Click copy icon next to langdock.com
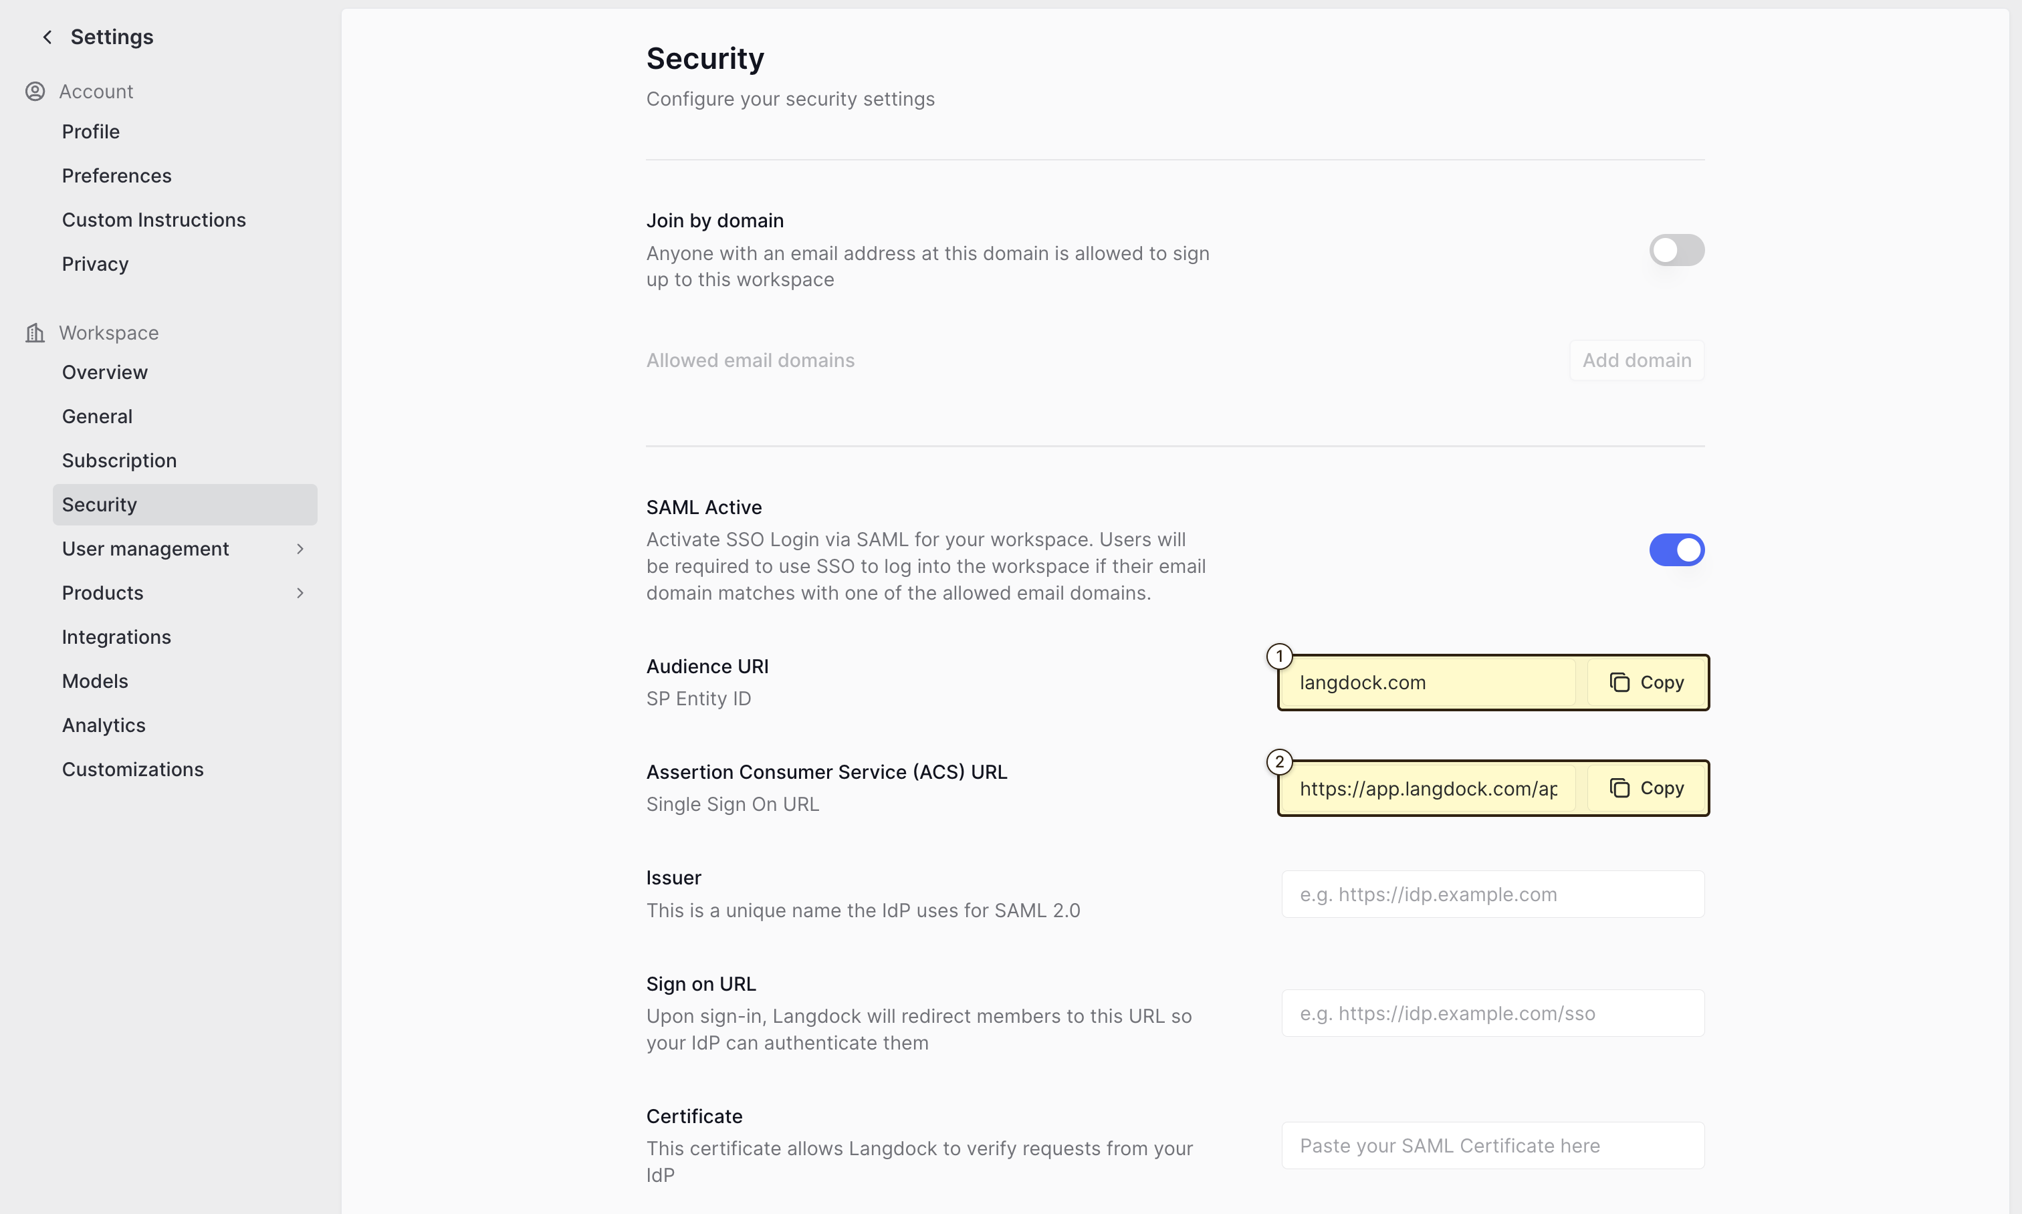The height and width of the screenshot is (1214, 2022). click(x=1619, y=683)
